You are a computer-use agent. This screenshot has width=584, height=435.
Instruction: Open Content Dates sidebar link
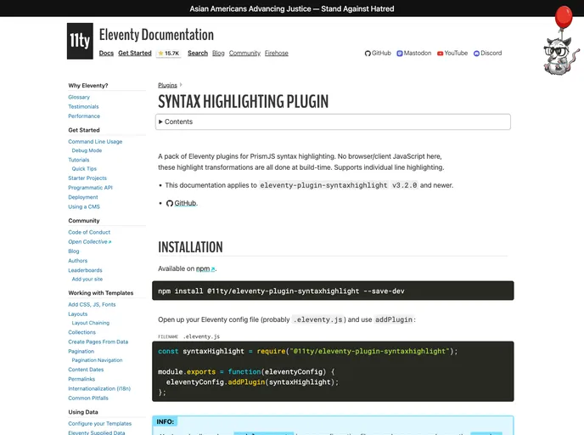(86, 370)
